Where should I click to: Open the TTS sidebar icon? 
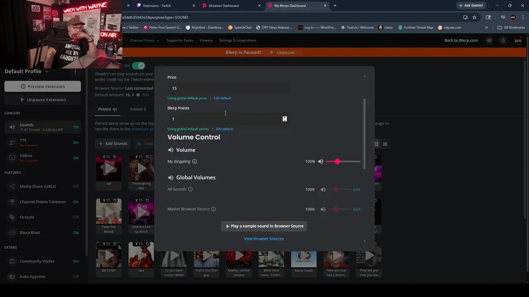(x=12, y=142)
